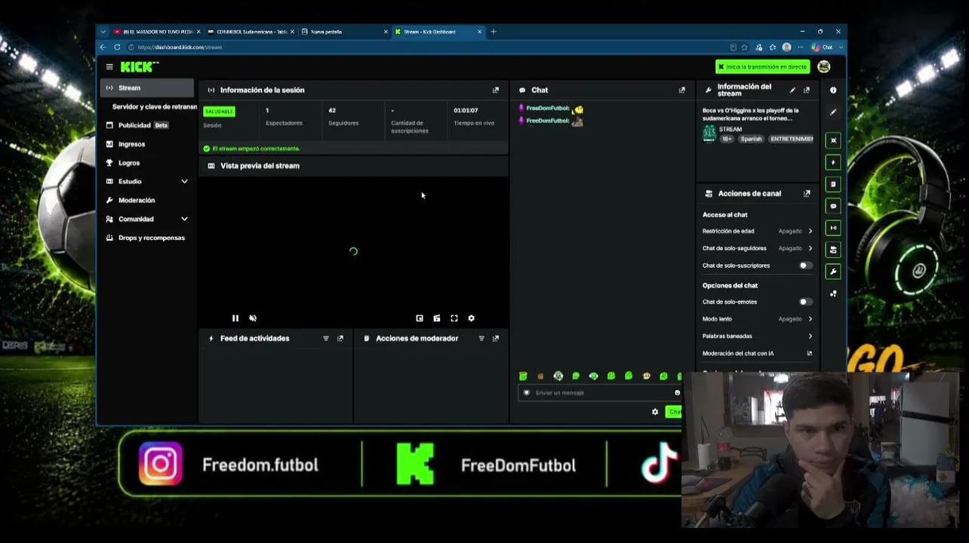
Task: Pop out the Chat panel
Action: [x=682, y=90]
